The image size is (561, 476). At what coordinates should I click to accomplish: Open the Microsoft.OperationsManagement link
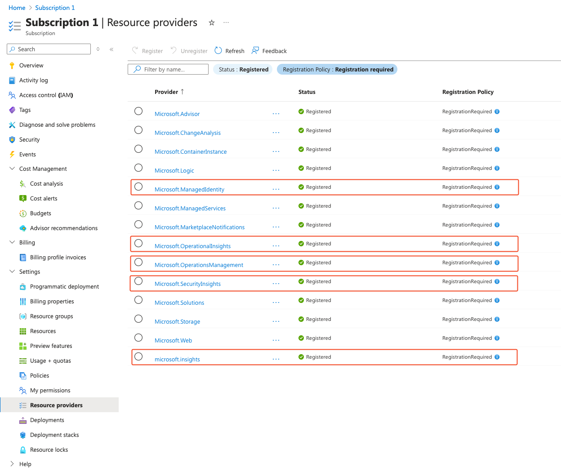199,265
